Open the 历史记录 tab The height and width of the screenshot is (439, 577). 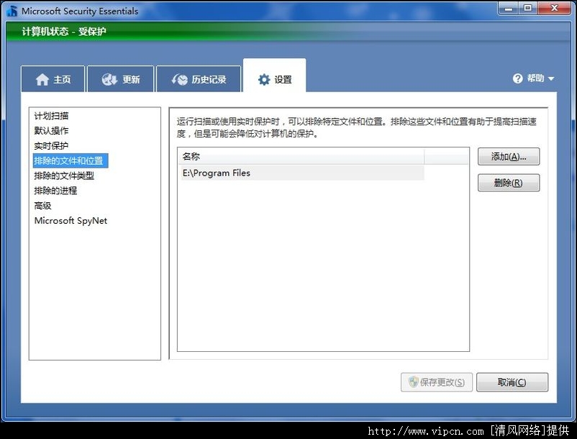pos(199,79)
